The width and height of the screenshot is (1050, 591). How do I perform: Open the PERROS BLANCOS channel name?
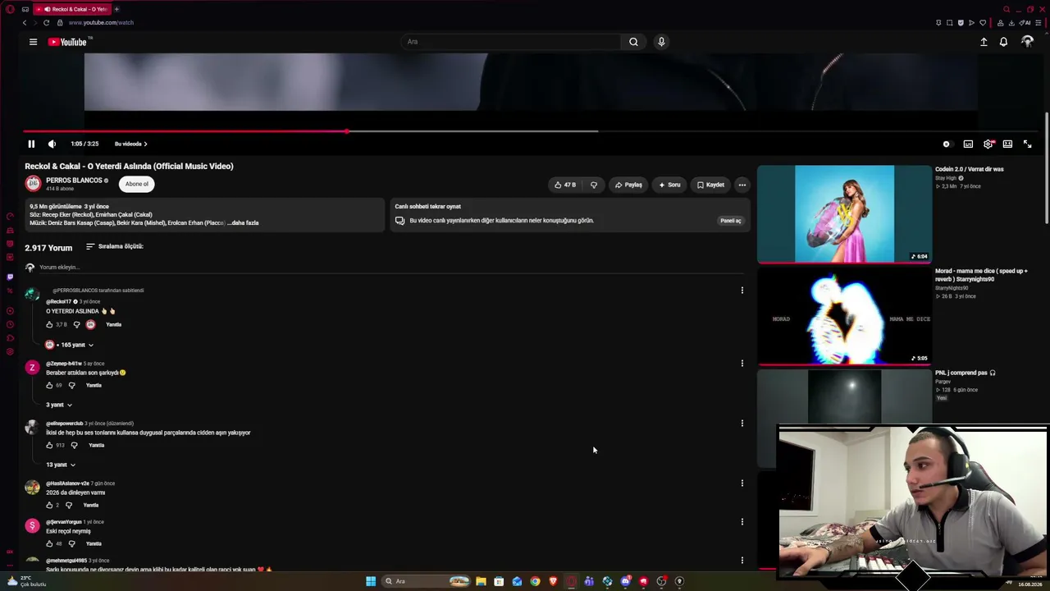74,181
